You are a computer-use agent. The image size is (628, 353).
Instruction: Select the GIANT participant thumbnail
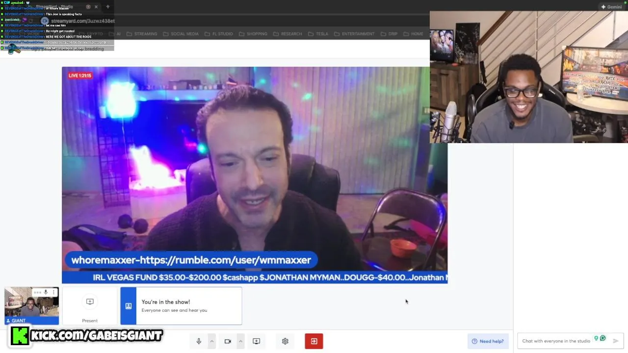point(31,306)
